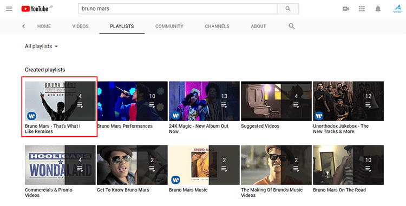The width and height of the screenshot is (406, 206).
Task: Open Bruno Mars Performances playlist title
Action: tap(125, 126)
